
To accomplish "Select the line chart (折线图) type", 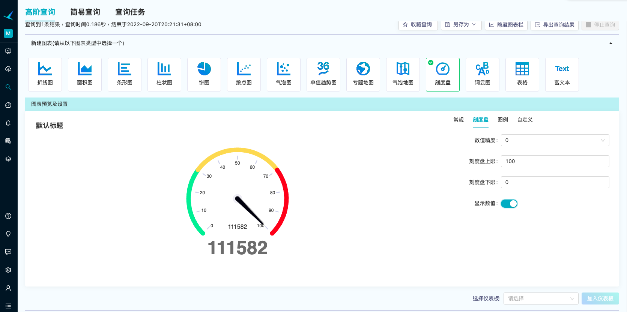I will (x=45, y=75).
